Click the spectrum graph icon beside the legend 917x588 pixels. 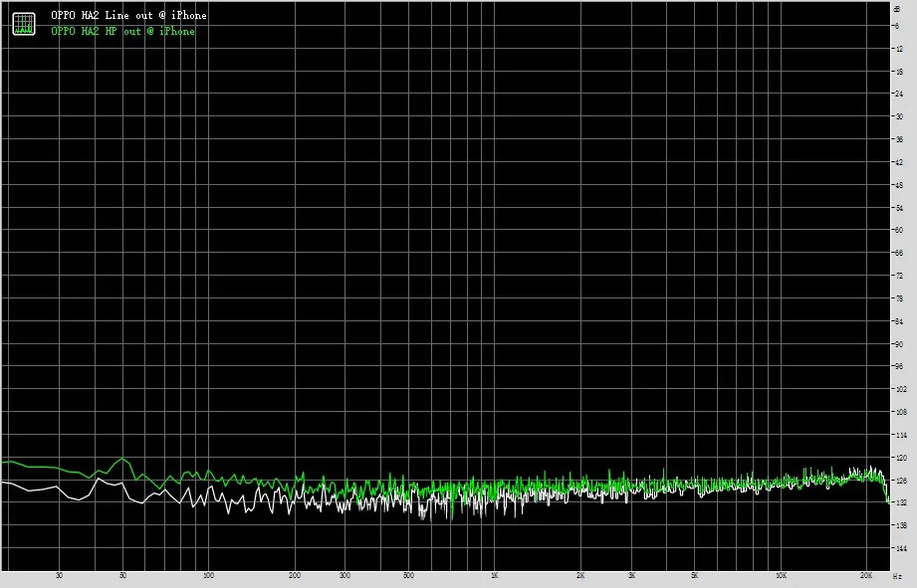pyautogui.click(x=24, y=24)
